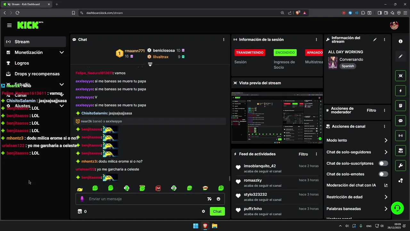The image size is (410, 231).
Task: Open Chat panel three-dot menu
Action: [224, 39]
